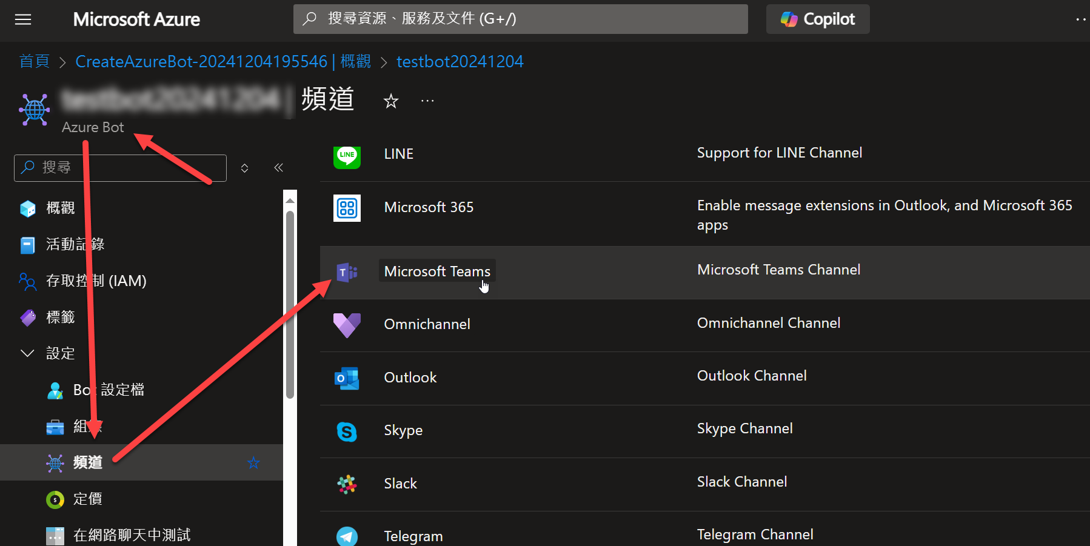This screenshot has height=546, width=1090.
Task: Click 'Support for LINE Channel' description
Action: 779,153
